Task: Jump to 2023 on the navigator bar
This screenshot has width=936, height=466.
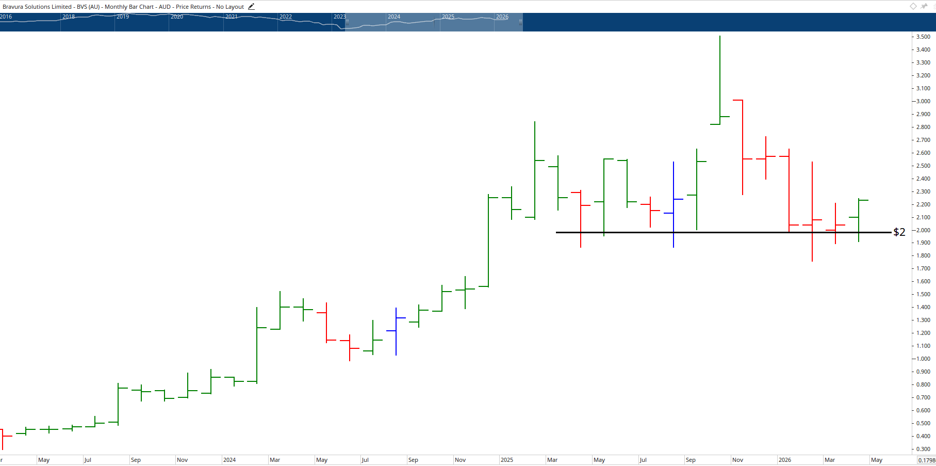Action: click(339, 16)
